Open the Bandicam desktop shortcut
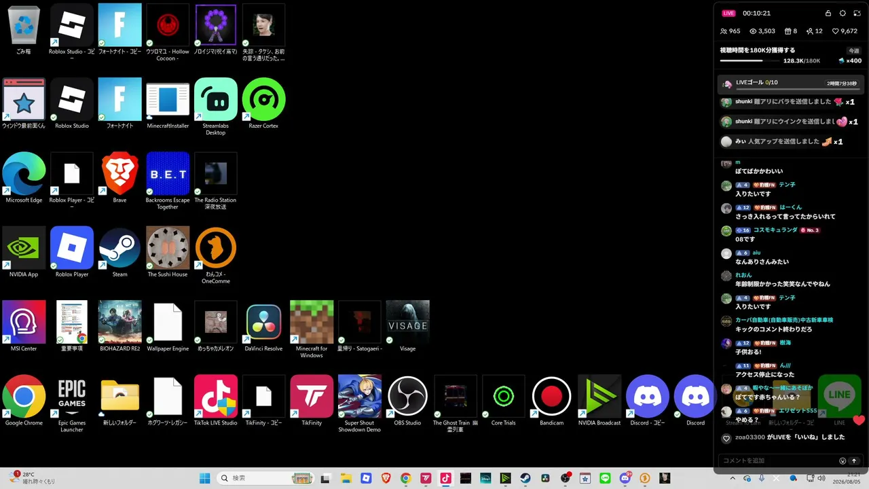The image size is (869, 489). pos(551,401)
